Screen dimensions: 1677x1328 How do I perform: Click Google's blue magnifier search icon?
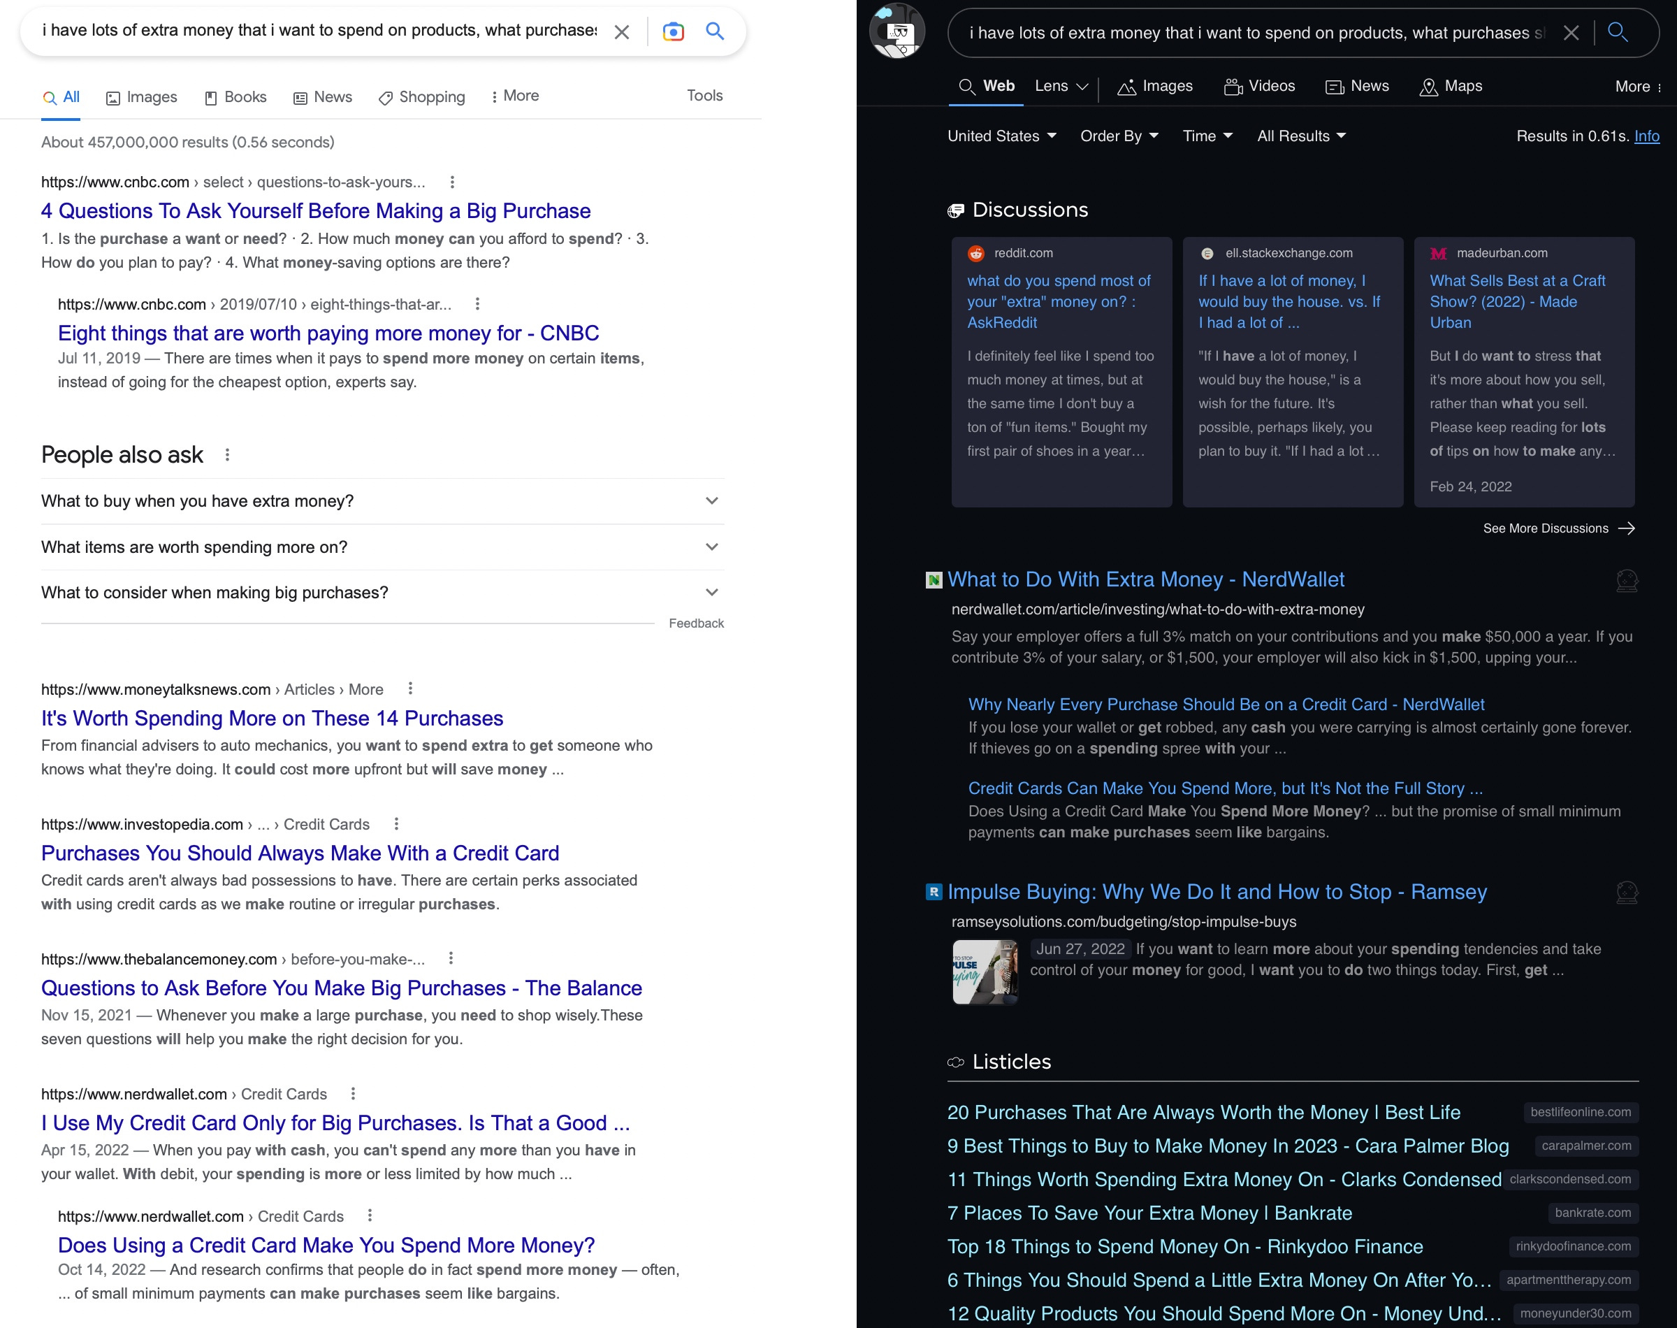(x=715, y=31)
